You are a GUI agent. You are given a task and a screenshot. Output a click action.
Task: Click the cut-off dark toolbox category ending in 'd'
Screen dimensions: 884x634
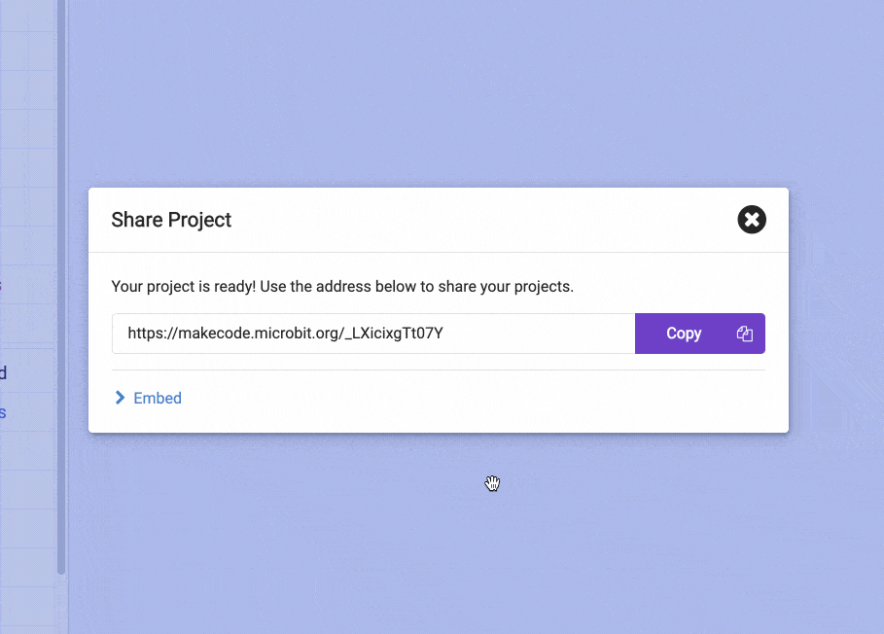pyautogui.click(x=3, y=372)
